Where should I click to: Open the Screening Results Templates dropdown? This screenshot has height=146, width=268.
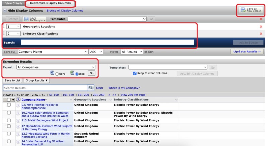coord(168,67)
